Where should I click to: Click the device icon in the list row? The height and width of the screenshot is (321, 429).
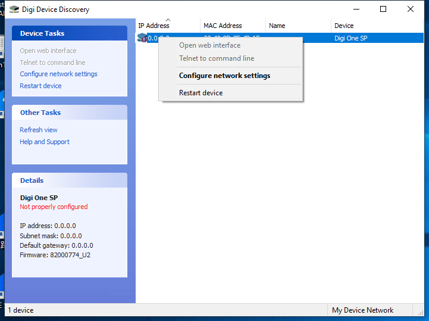142,38
